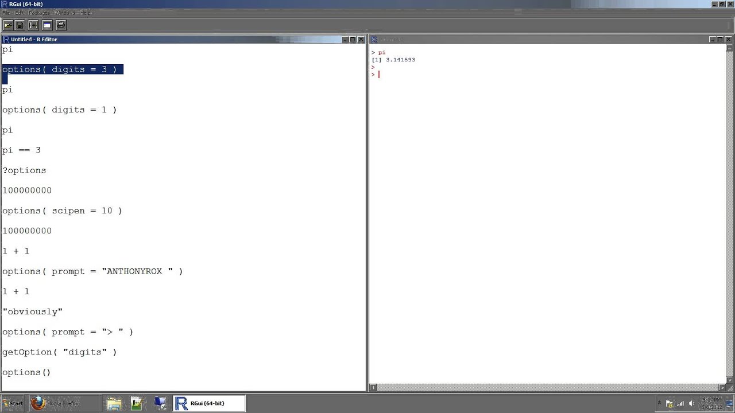Open the Help menu
This screenshot has width=735, height=413.
pos(86,13)
